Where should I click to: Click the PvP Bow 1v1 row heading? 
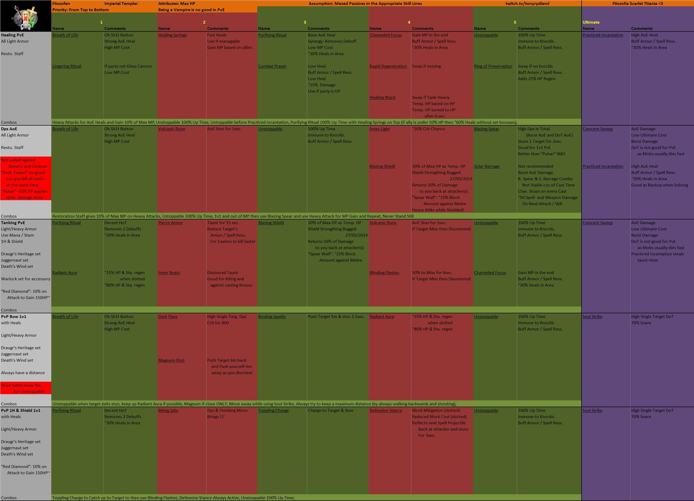click(14, 317)
